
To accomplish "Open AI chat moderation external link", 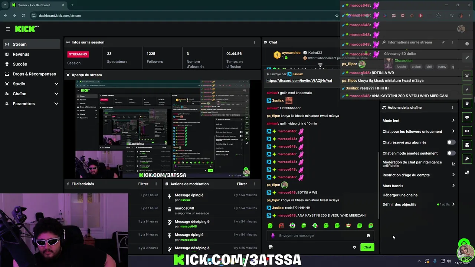I will [453, 164].
